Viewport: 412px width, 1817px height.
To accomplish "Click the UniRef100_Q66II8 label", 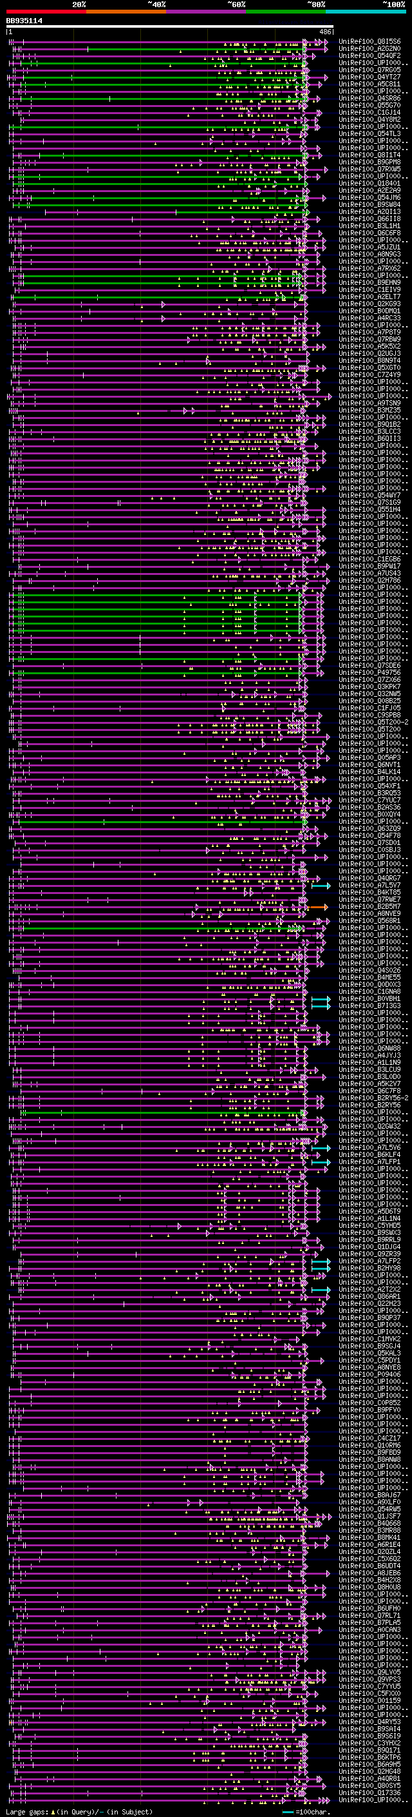I will 369,219.
